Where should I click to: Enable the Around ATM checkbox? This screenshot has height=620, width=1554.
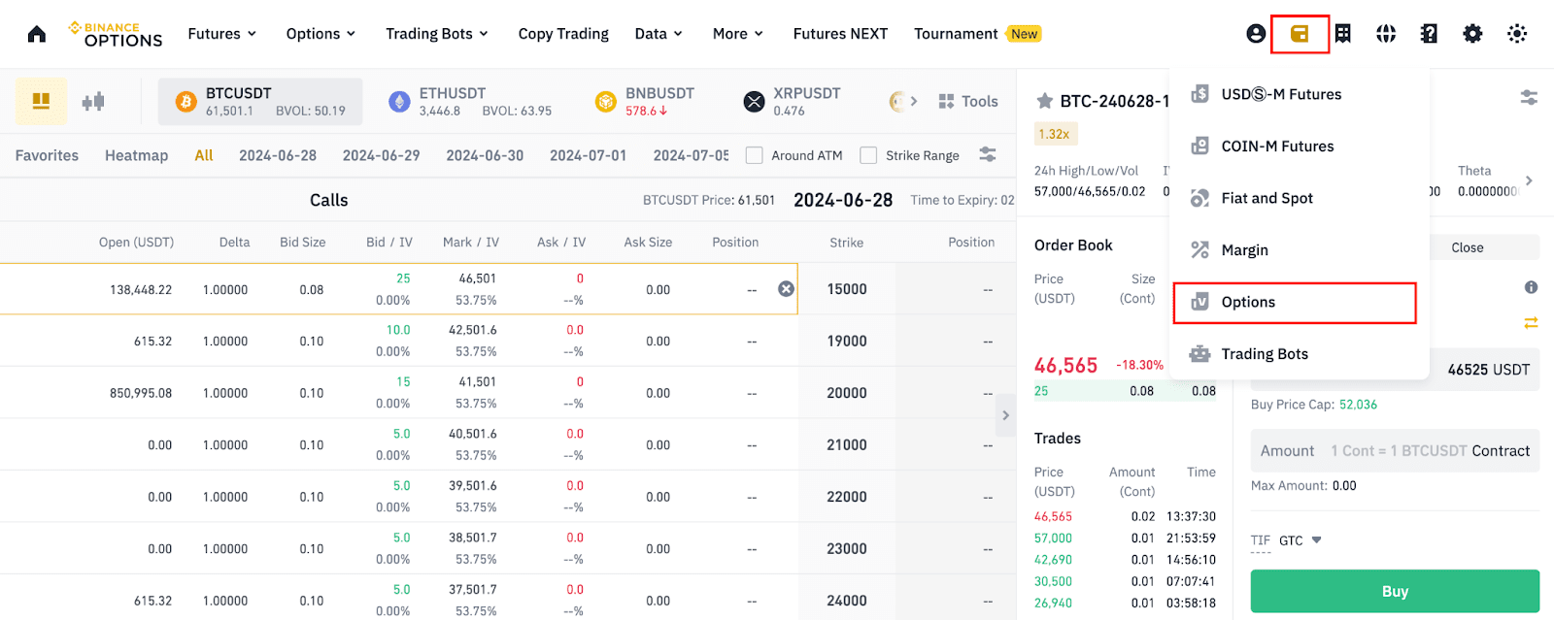click(754, 155)
